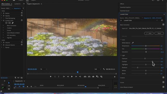Go to In point button
167x94 pixels.
coord(64,77)
